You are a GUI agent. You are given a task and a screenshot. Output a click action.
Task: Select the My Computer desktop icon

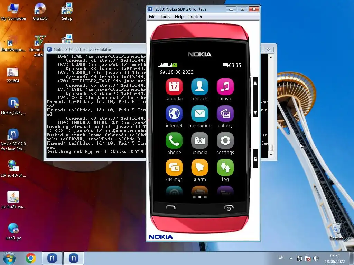13,12
